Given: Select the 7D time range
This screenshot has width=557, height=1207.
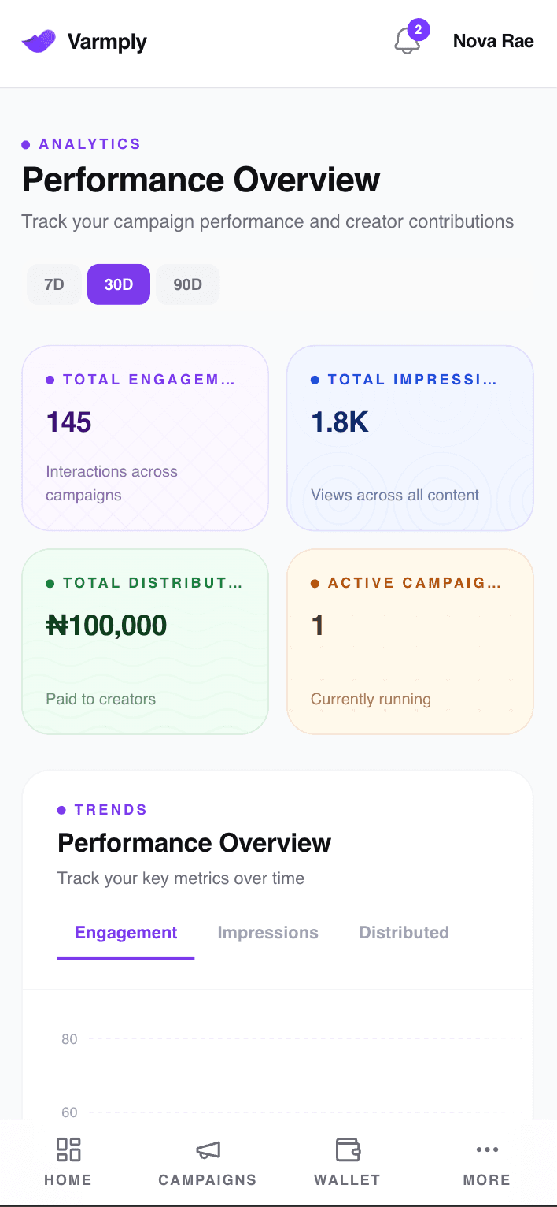Looking at the screenshot, I should coord(54,284).
